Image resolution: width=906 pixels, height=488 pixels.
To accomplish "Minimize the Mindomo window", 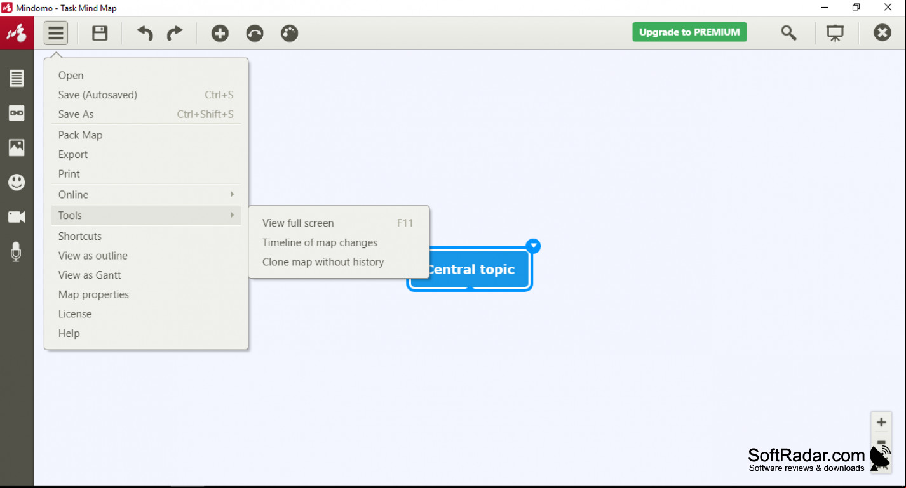I will coord(825,8).
